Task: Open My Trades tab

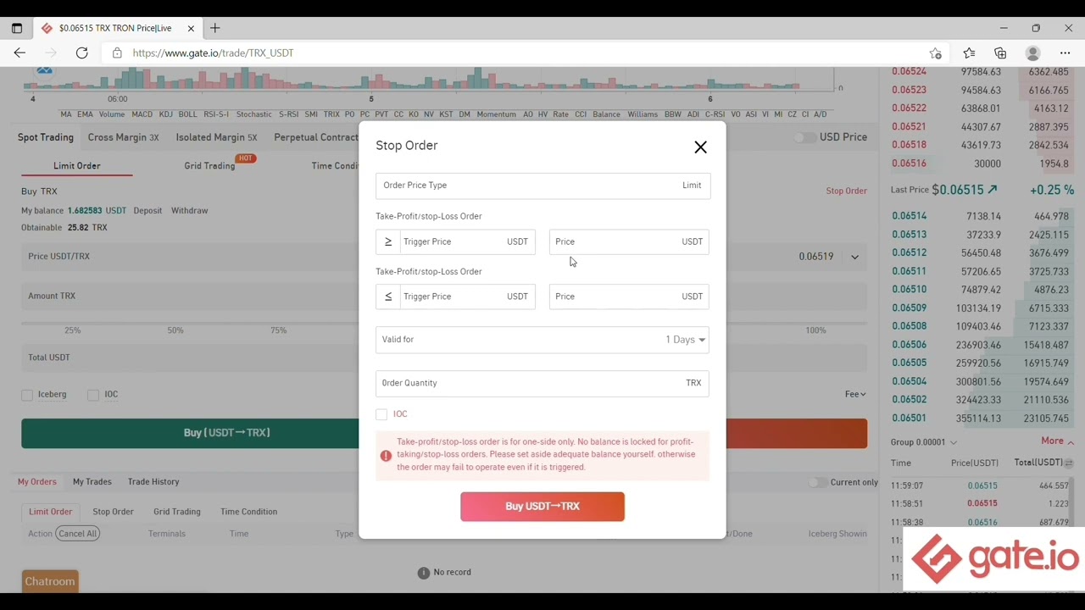Action: (92, 482)
